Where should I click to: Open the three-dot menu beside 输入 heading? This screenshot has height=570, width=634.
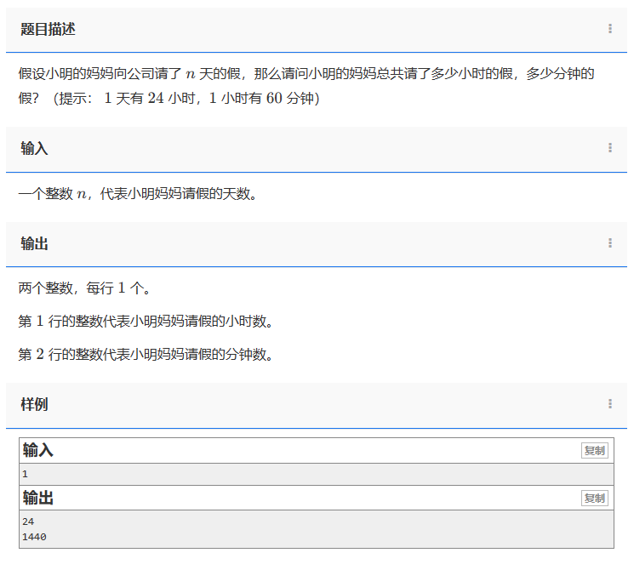point(609,148)
